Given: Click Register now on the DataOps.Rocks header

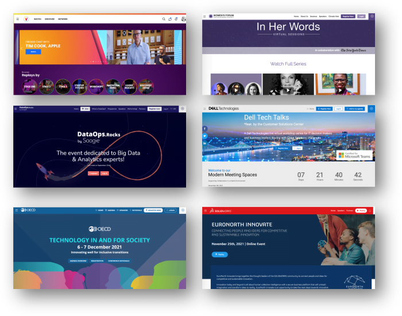Looking at the screenshot, I should pyautogui.click(x=154, y=109).
